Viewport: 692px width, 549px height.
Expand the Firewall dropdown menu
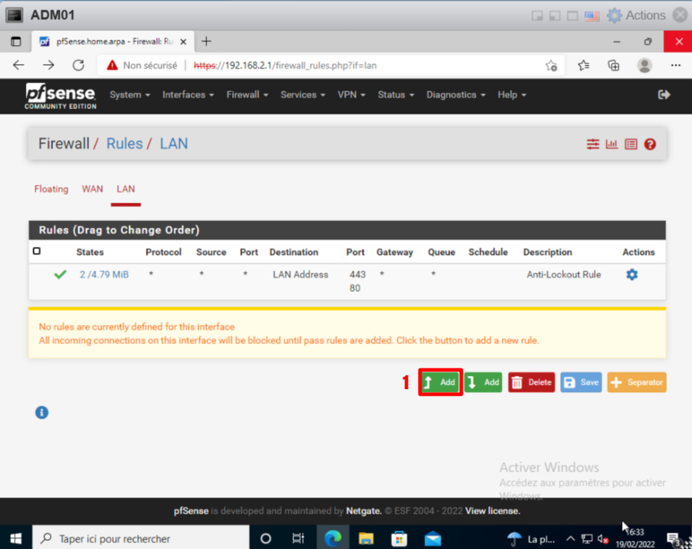click(247, 95)
